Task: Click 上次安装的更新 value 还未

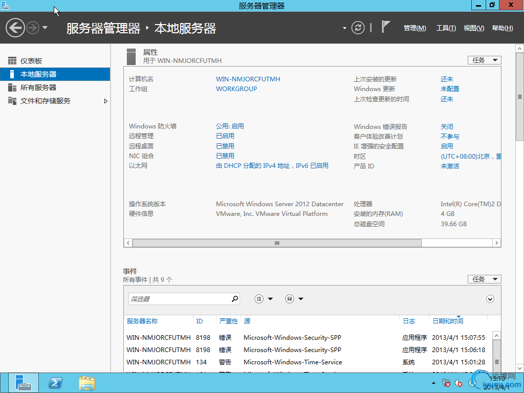Action: point(447,79)
